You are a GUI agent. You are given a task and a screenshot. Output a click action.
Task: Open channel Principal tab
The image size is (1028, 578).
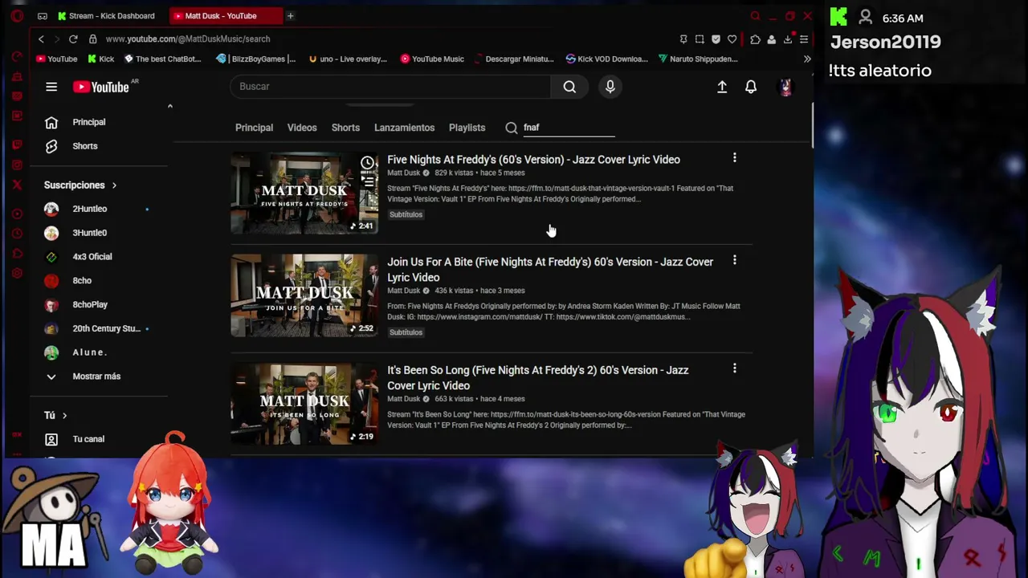[x=254, y=128]
